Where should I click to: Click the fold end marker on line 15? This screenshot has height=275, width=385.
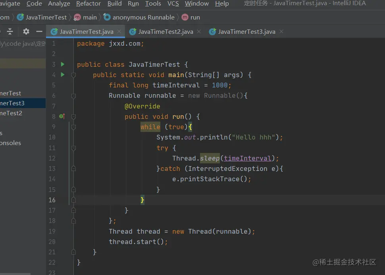pos(73,190)
